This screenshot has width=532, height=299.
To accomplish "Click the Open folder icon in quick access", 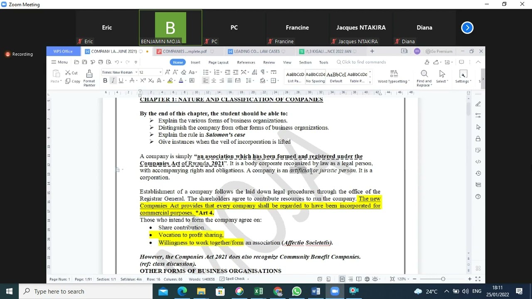I will (76, 62).
